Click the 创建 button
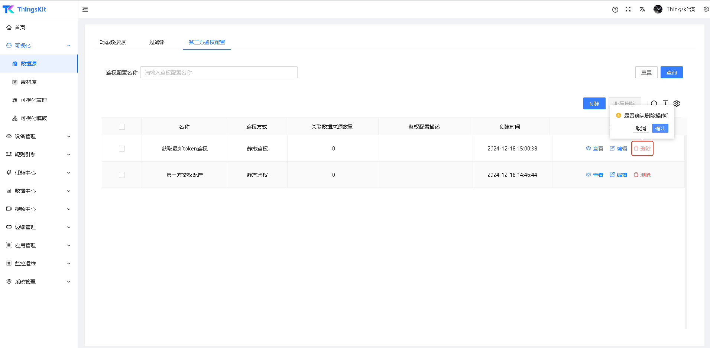The image size is (710, 348). pos(594,104)
